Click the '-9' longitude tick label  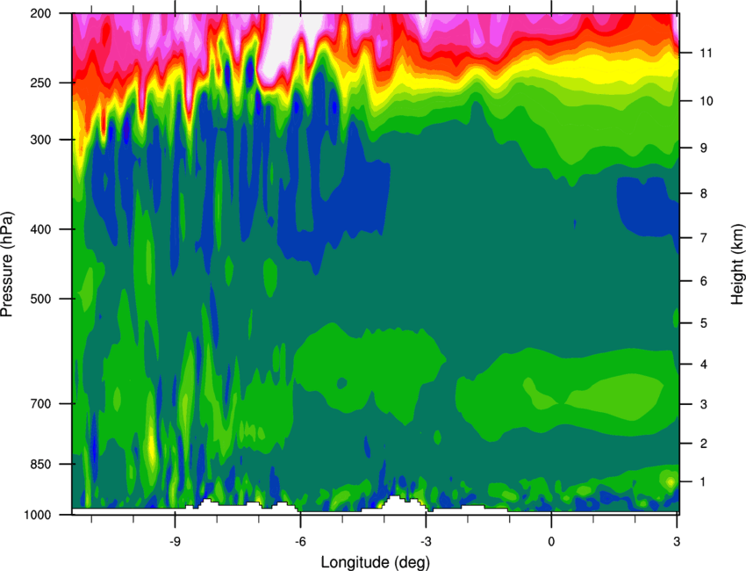175,541
